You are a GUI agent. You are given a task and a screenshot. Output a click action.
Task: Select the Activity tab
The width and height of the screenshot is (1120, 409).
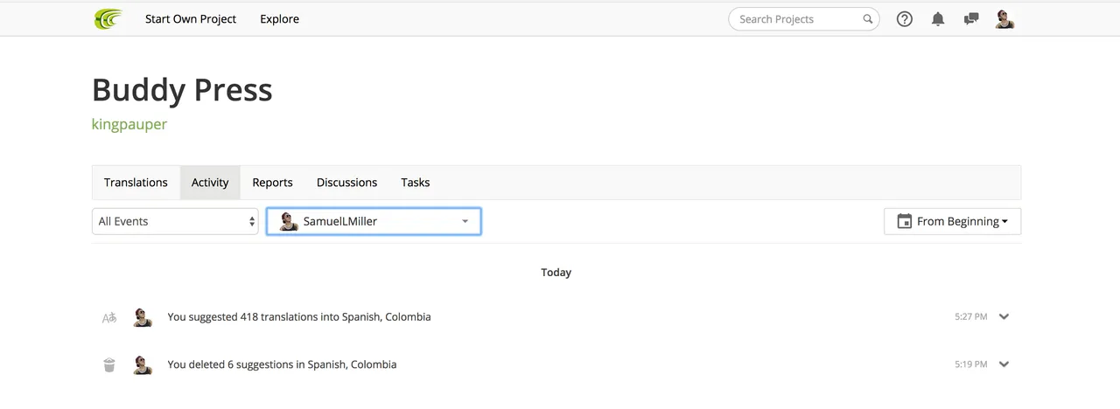[x=210, y=183]
